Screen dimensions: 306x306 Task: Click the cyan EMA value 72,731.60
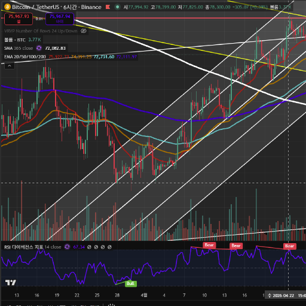[x=104, y=57]
